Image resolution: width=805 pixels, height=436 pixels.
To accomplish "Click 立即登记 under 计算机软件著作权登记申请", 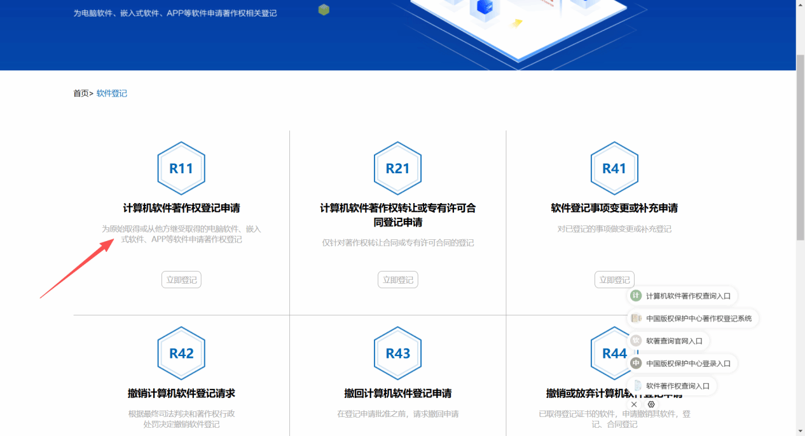I will 181,280.
